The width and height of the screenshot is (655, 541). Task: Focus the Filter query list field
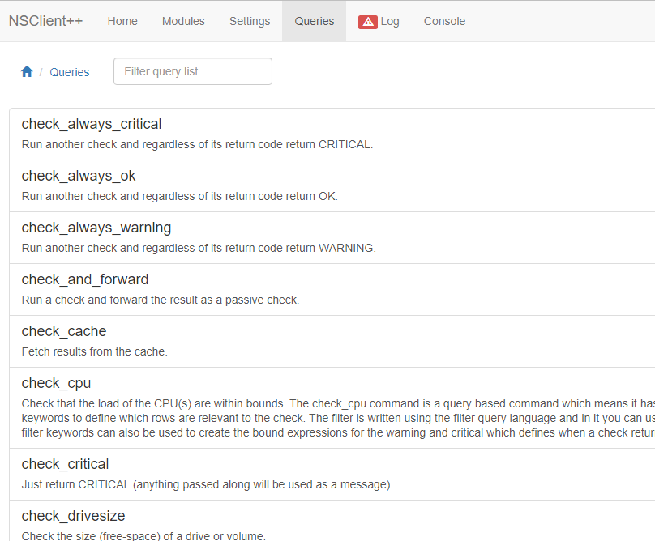pyautogui.click(x=193, y=71)
